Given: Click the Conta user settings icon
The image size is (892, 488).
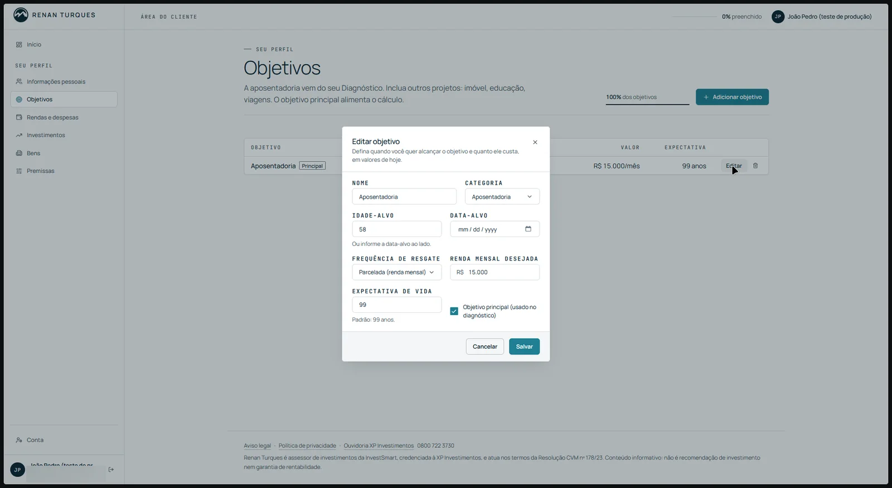Looking at the screenshot, I should [x=19, y=440].
